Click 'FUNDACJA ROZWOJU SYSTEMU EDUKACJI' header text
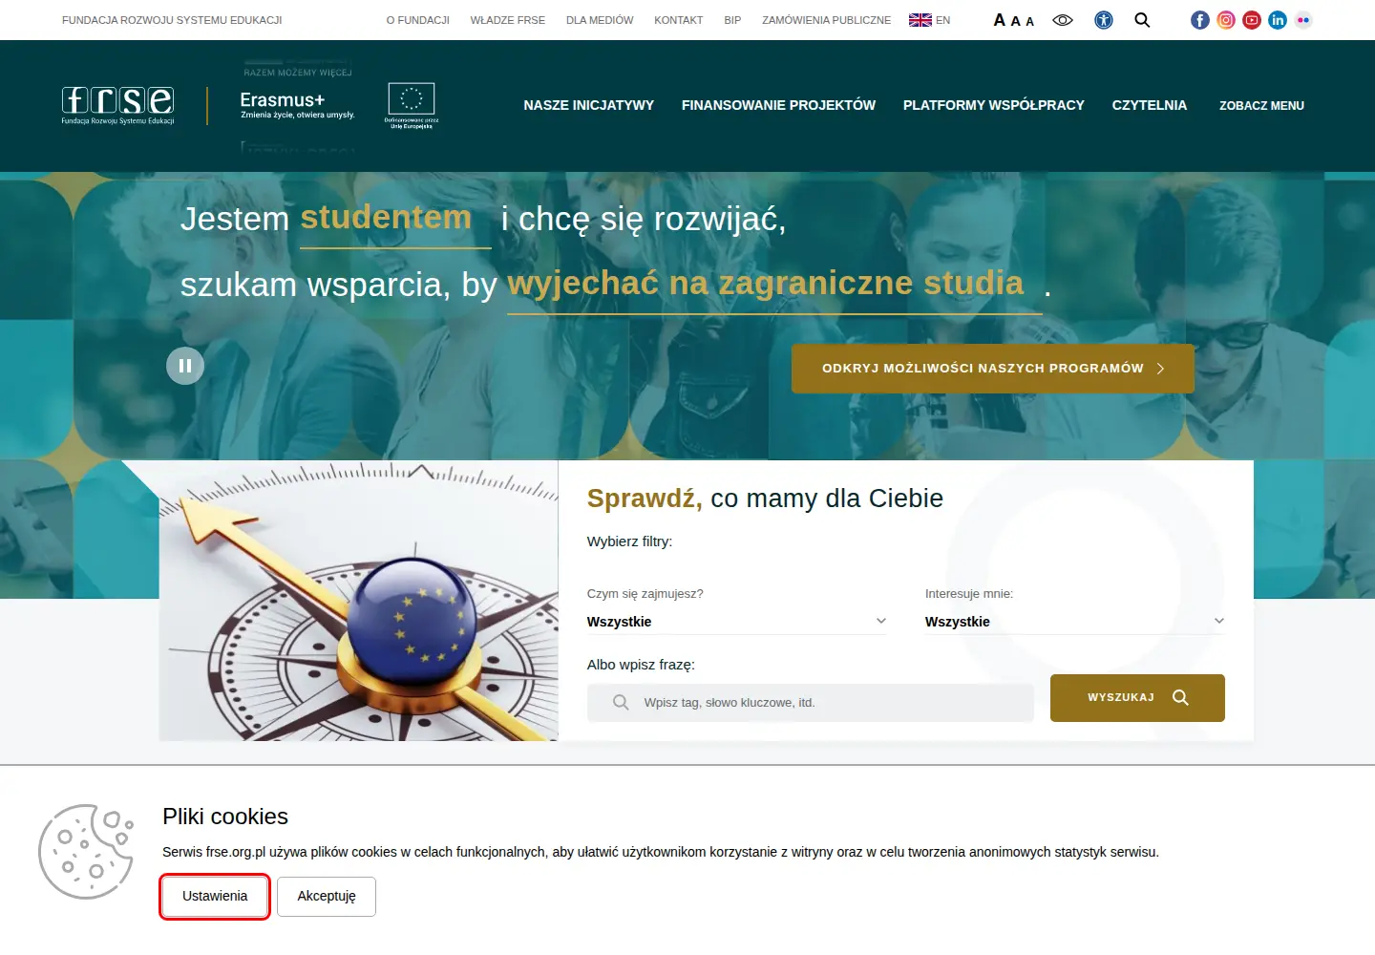1375x955 pixels. coord(172,20)
